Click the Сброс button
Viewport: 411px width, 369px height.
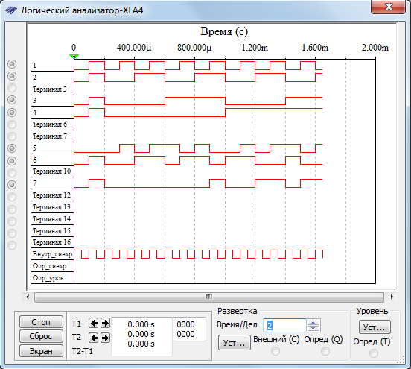41,336
